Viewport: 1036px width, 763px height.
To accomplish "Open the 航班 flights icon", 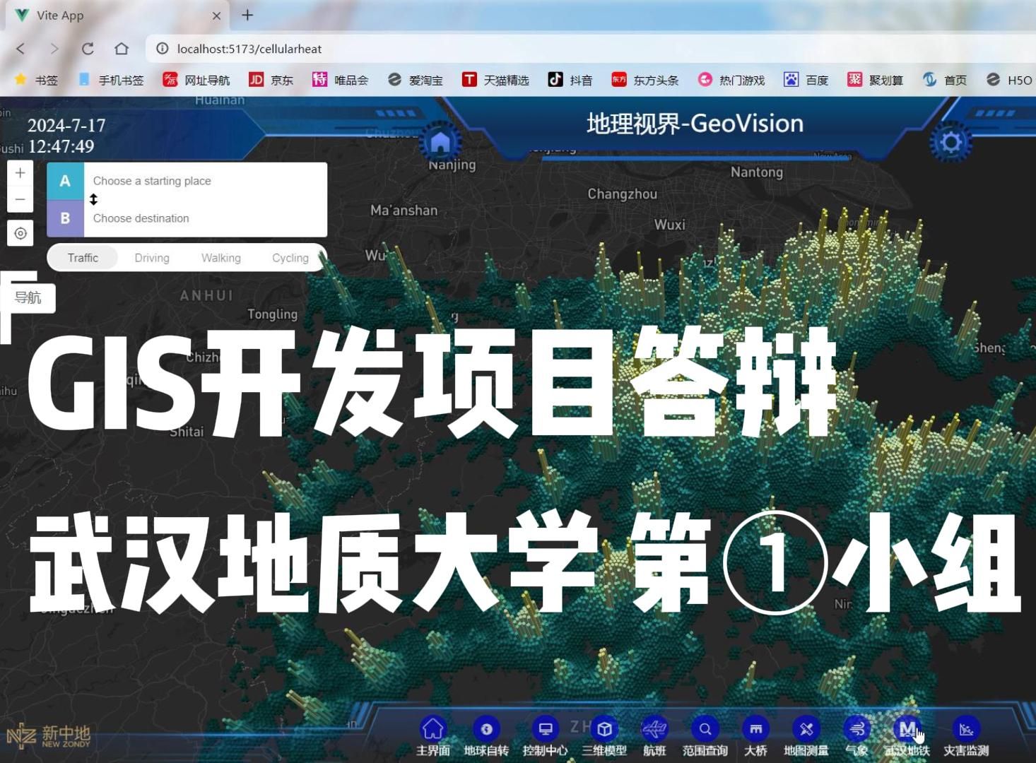I will 654,728.
